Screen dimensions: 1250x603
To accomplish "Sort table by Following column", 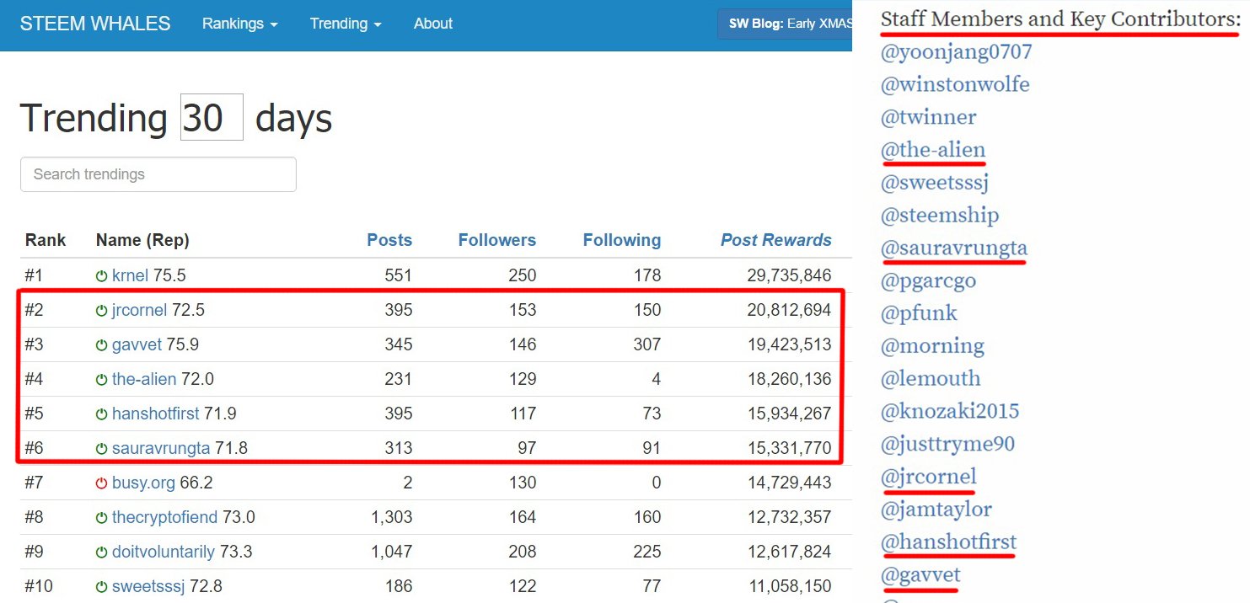I will (622, 240).
